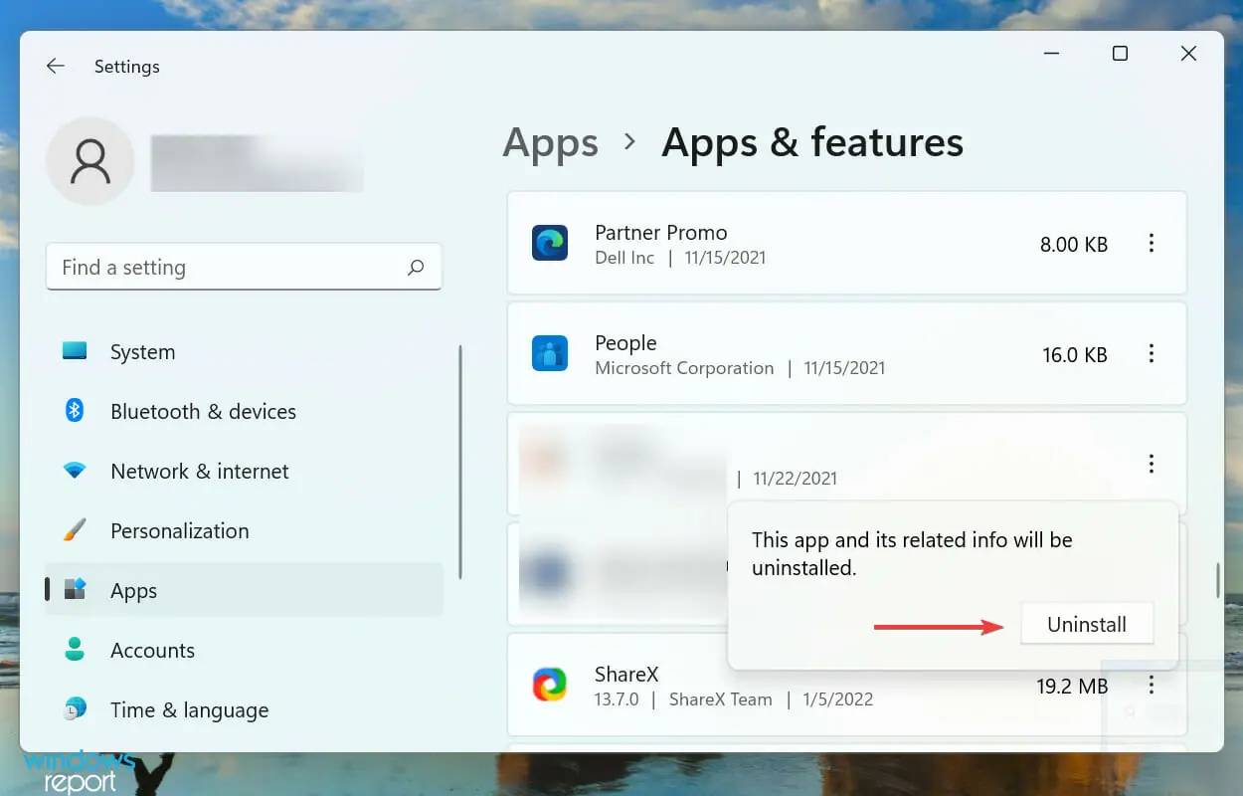Click the ShareX app icon
The width and height of the screenshot is (1243, 796).
pos(549,685)
